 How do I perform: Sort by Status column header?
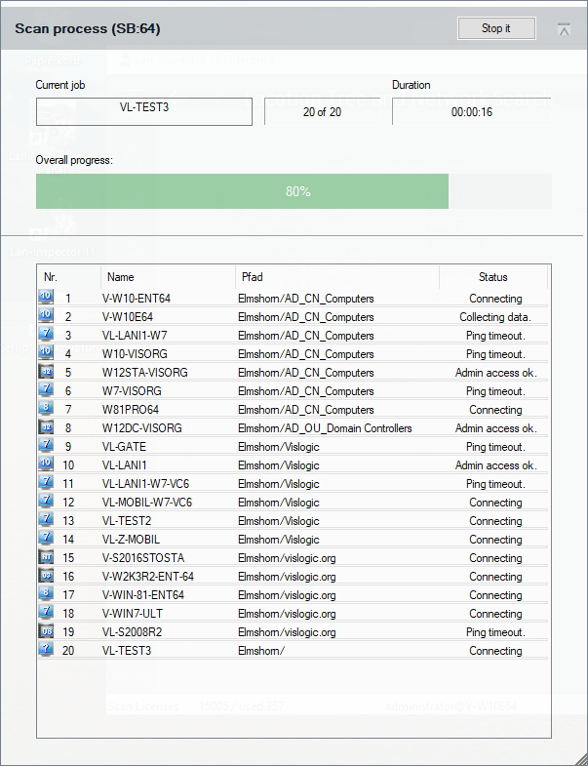point(492,277)
